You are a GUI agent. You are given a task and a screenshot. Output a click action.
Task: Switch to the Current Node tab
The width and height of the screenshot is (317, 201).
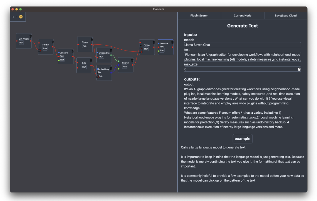click(x=242, y=16)
